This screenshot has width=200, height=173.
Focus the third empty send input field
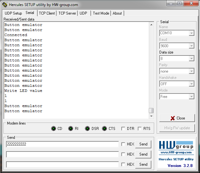click(x=62, y=164)
